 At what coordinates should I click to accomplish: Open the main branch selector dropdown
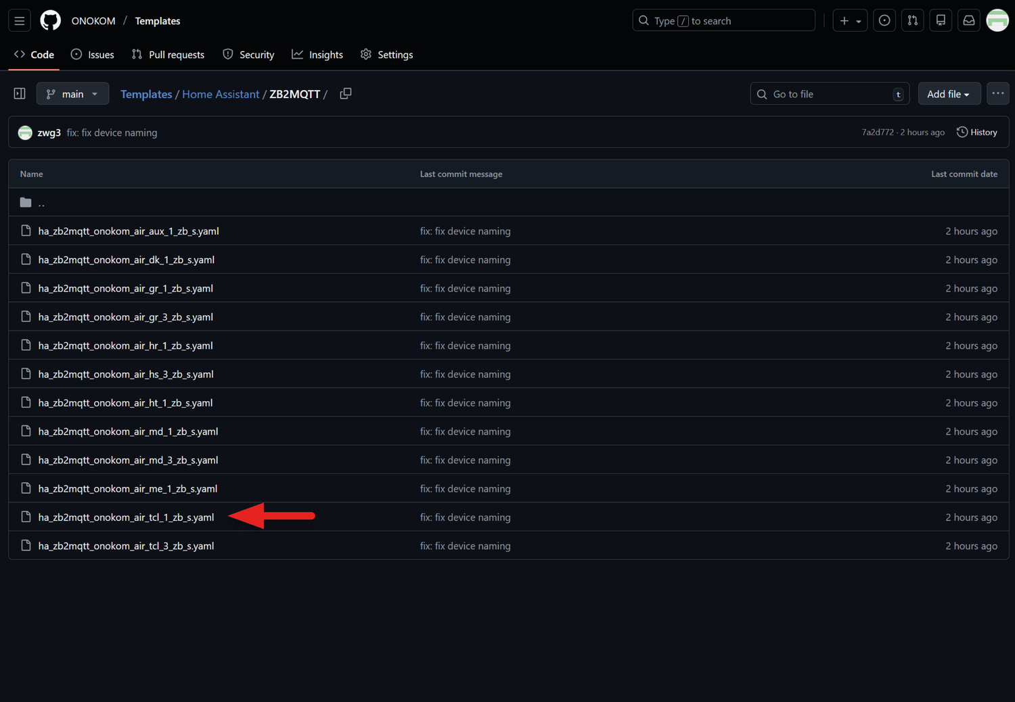click(72, 94)
